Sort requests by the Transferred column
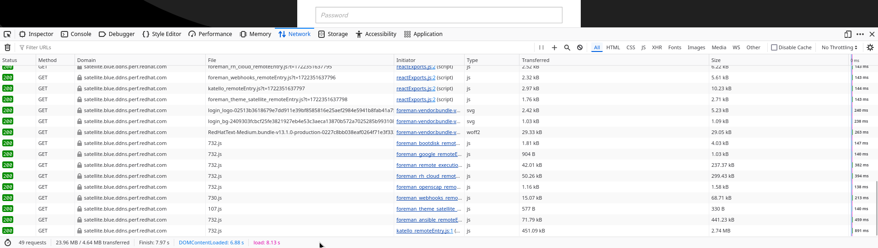The image size is (878, 248). [x=535, y=60]
